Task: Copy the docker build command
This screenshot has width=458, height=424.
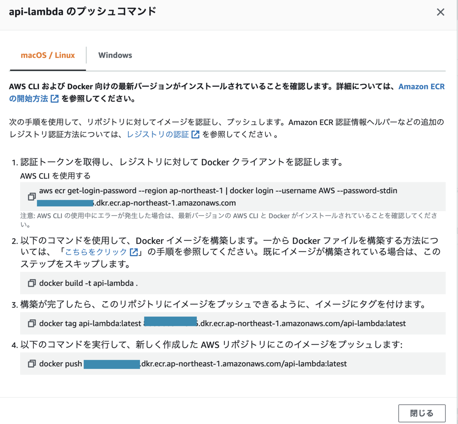Action: point(32,283)
